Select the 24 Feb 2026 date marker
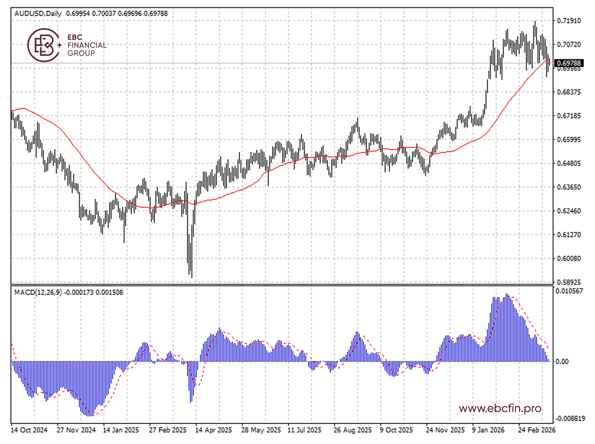This screenshot has width=595, height=444. point(537,430)
